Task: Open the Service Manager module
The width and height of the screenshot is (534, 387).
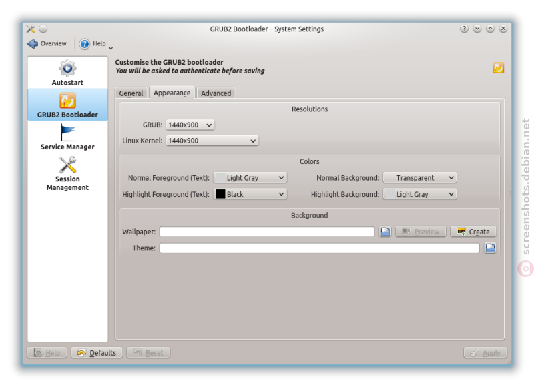Action: tap(67, 137)
